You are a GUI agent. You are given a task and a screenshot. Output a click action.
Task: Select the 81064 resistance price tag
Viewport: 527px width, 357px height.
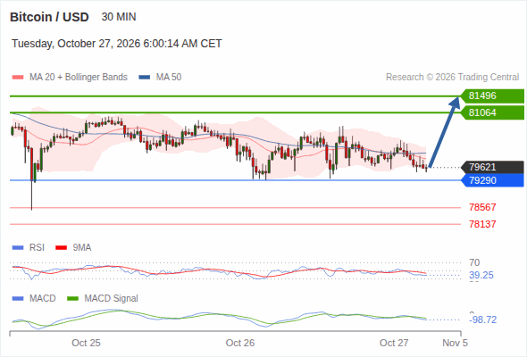[492, 112]
